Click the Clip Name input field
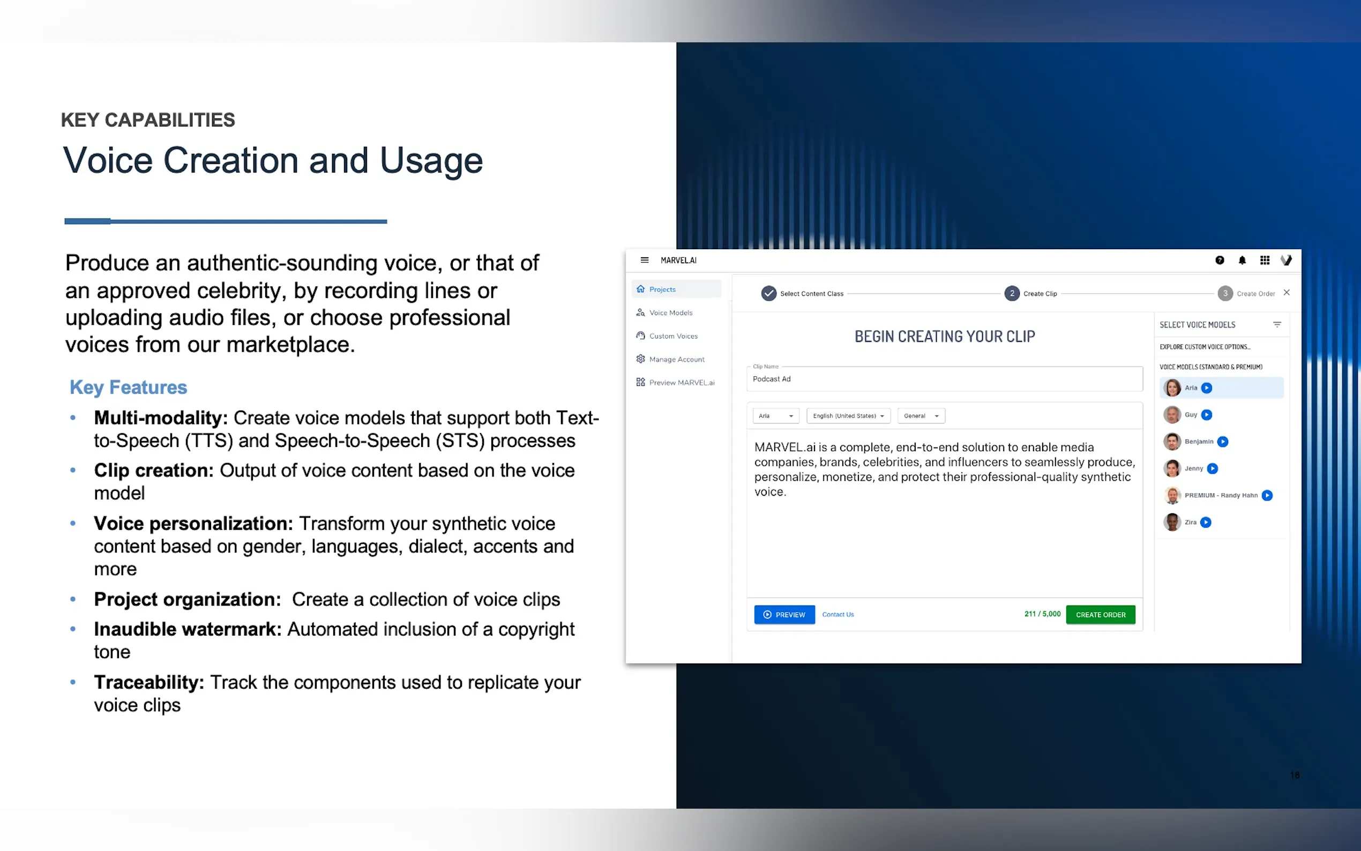The image size is (1361, 851). [944, 379]
